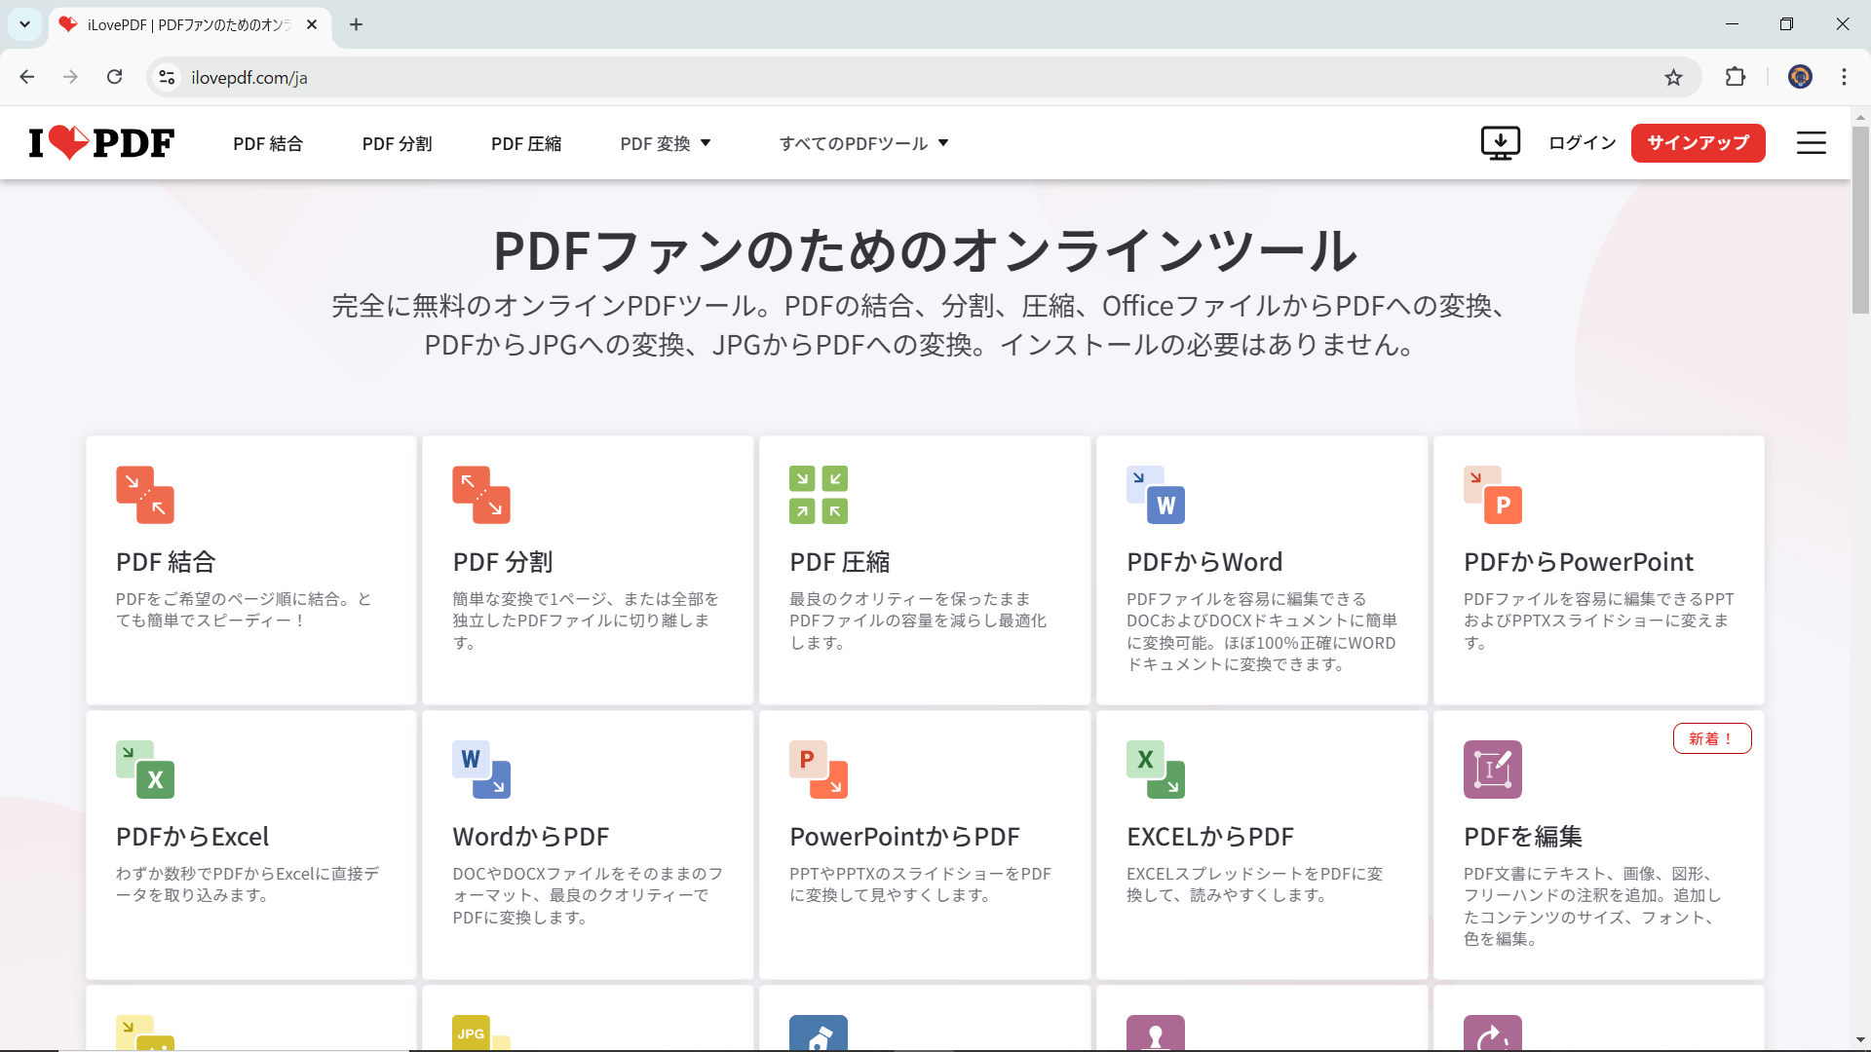Click the EXCELからPDF card description text
1871x1052 pixels.
[1254, 884]
